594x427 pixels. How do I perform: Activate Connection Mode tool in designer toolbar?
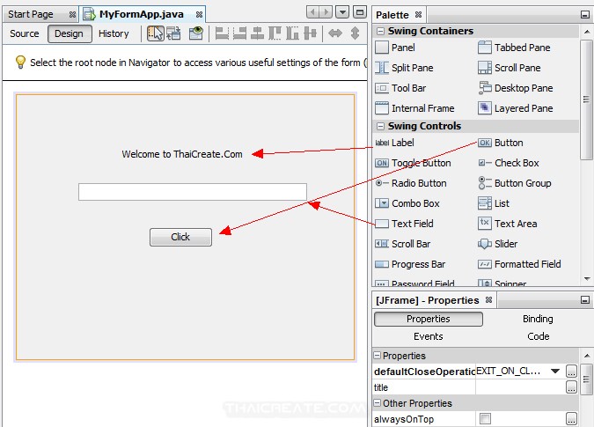(174, 33)
